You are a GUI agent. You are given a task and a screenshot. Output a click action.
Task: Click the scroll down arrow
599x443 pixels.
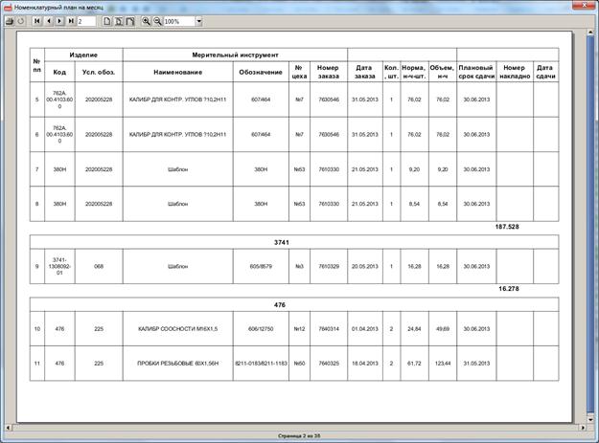(591, 420)
